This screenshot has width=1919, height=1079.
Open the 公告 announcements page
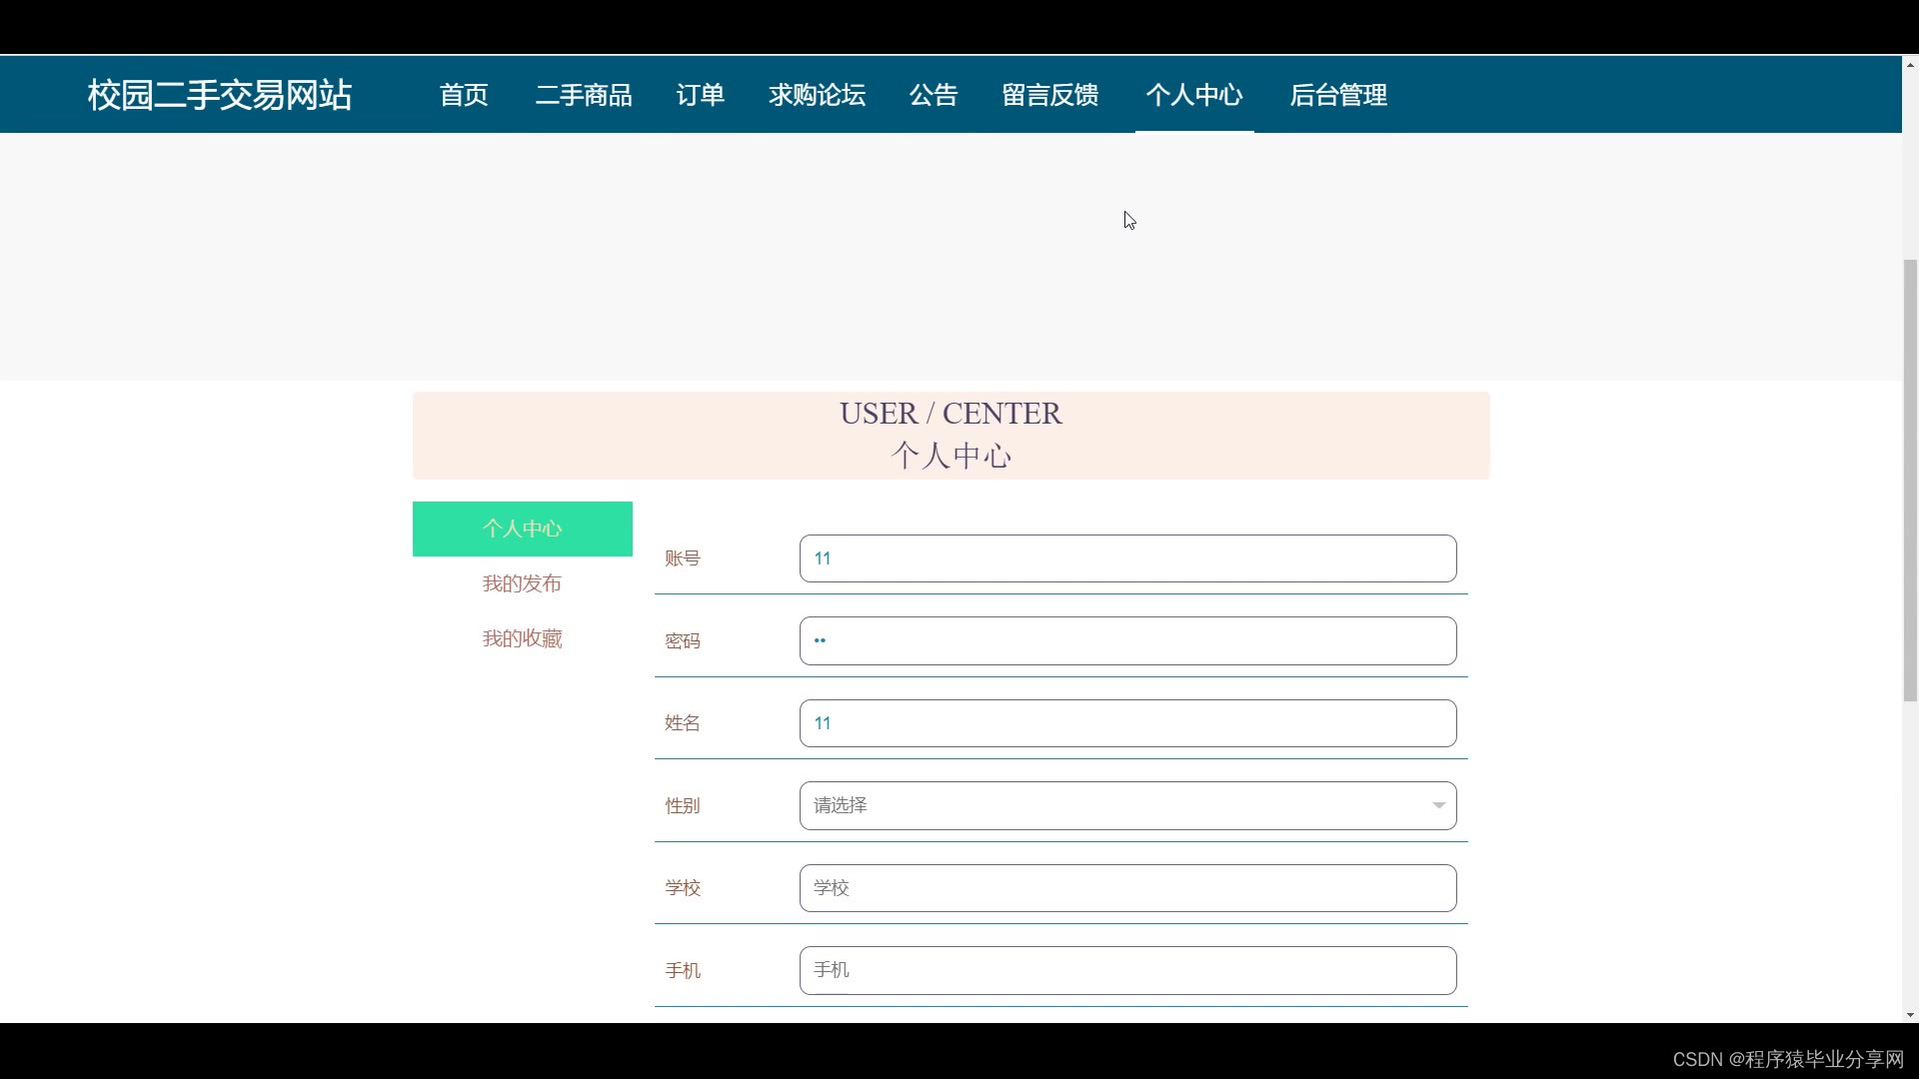[934, 95]
